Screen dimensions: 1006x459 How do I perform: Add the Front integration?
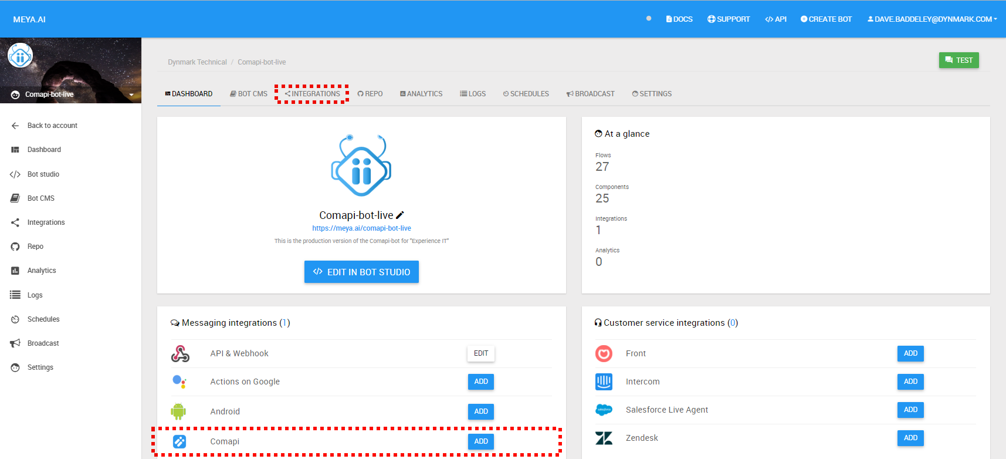pos(910,353)
